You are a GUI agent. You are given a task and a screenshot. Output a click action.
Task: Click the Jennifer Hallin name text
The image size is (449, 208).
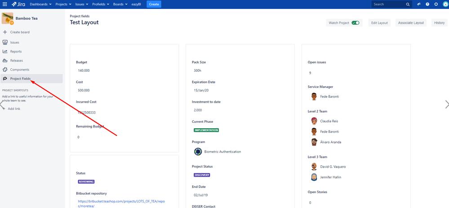(330, 177)
